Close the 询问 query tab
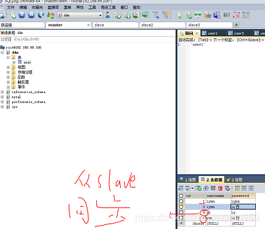This screenshot has height=229, width=265. tap(197, 33)
